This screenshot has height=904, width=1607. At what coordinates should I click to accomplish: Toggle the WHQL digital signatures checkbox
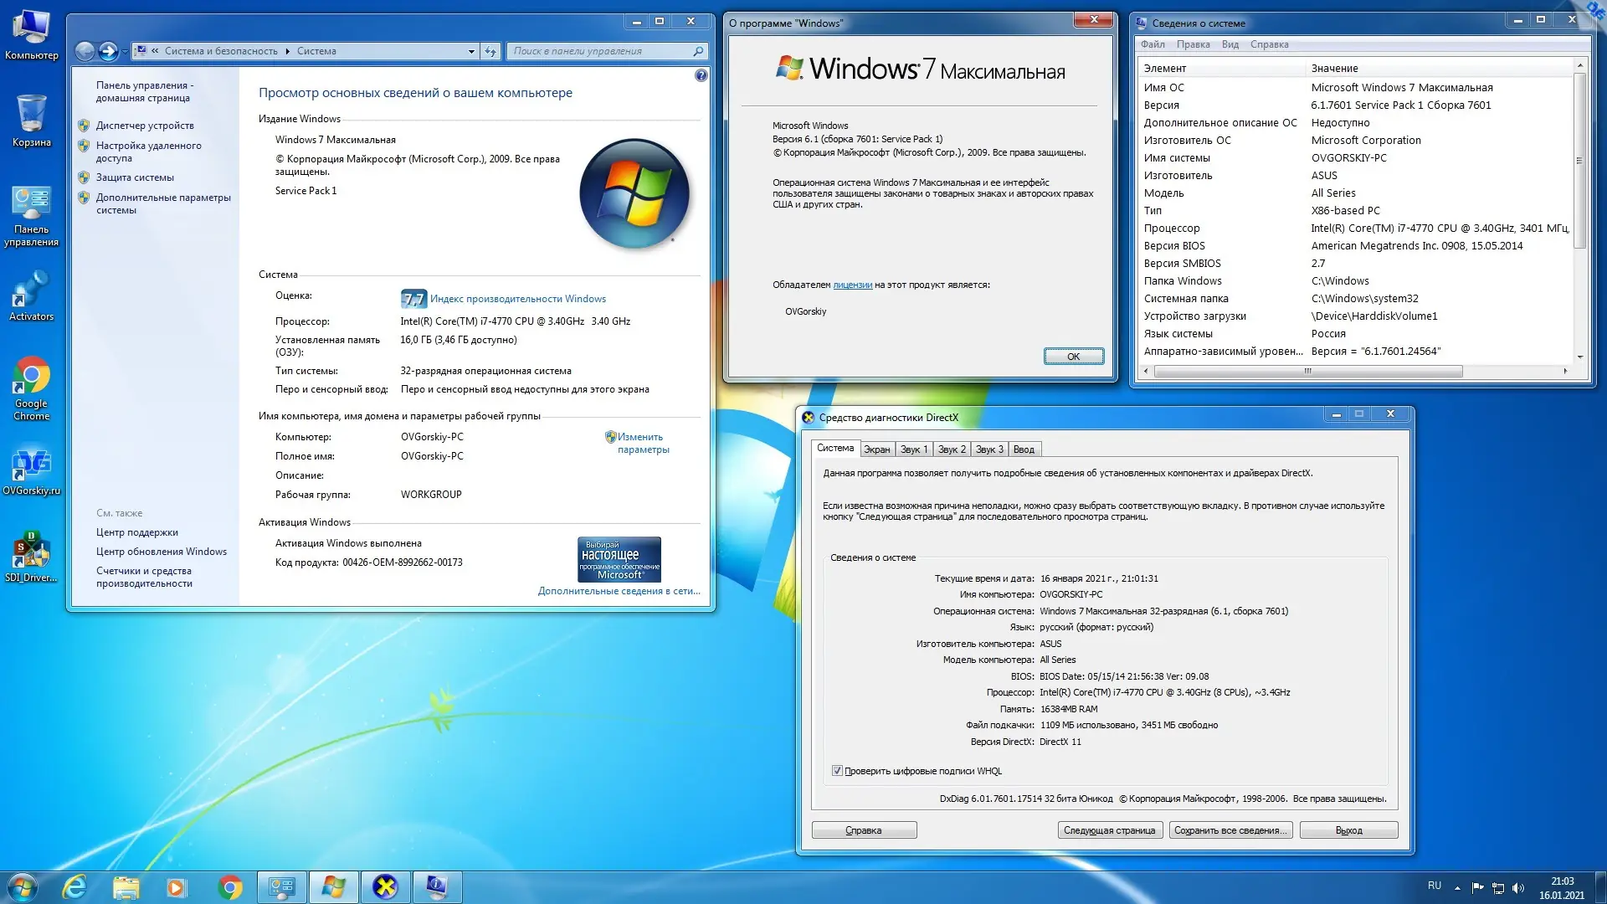837,771
